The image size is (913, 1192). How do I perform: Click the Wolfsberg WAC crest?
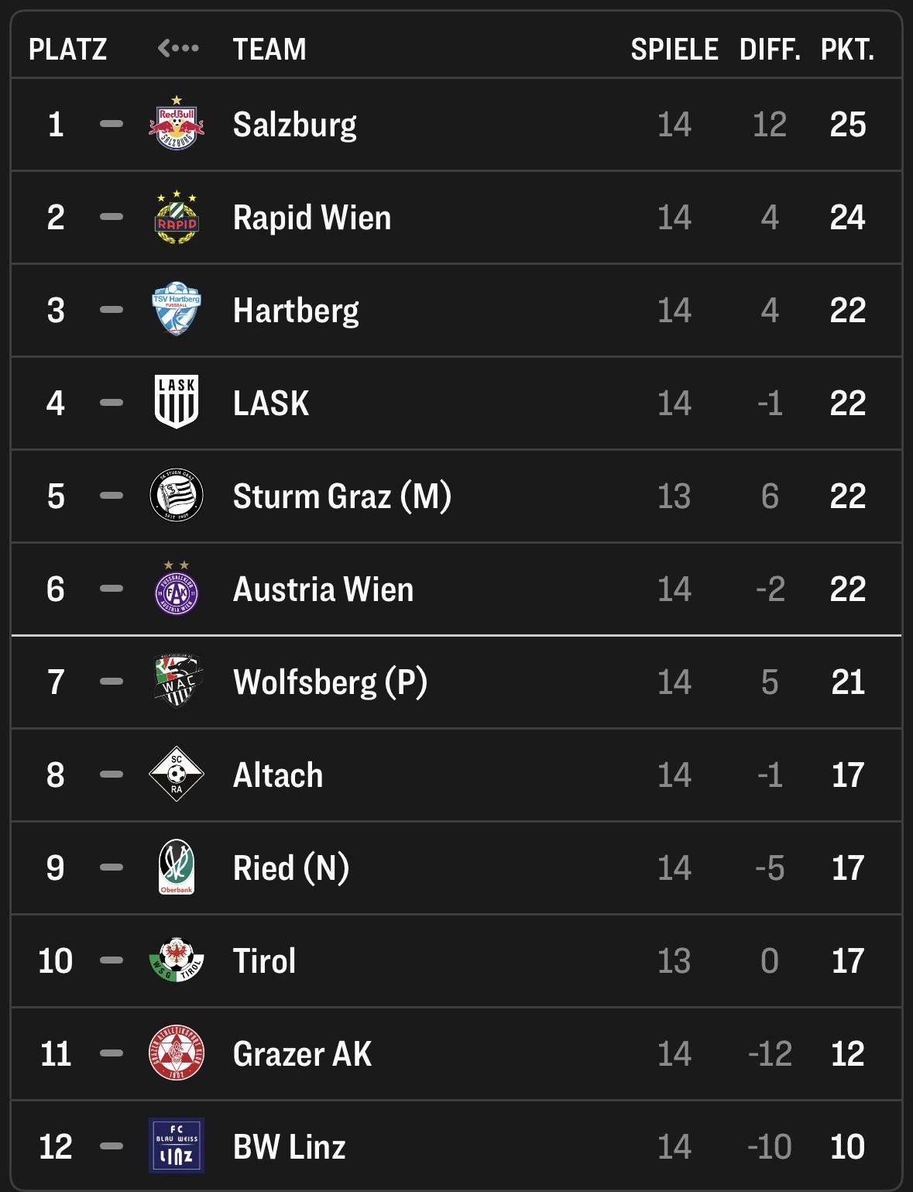pos(177,682)
